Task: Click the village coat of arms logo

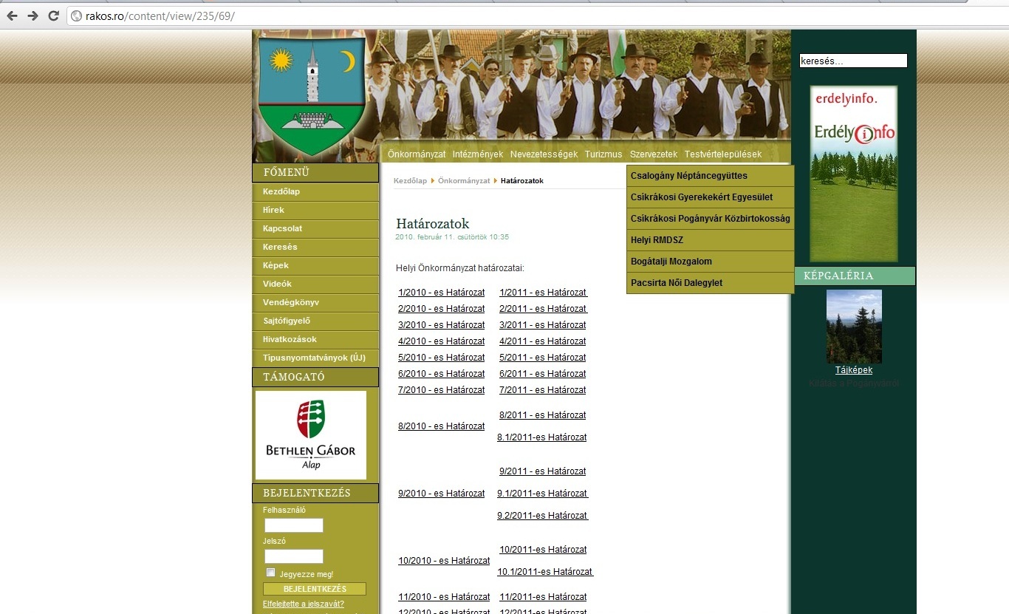Action: (x=311, y=96)
